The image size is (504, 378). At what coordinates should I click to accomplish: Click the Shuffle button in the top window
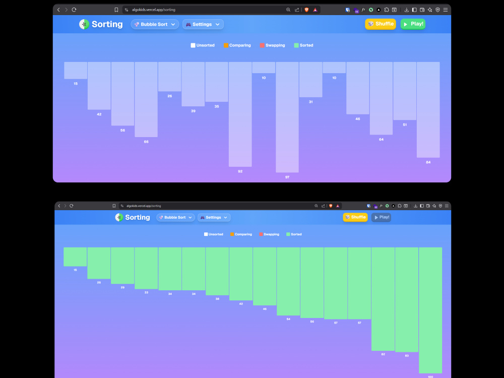point(380,24)
